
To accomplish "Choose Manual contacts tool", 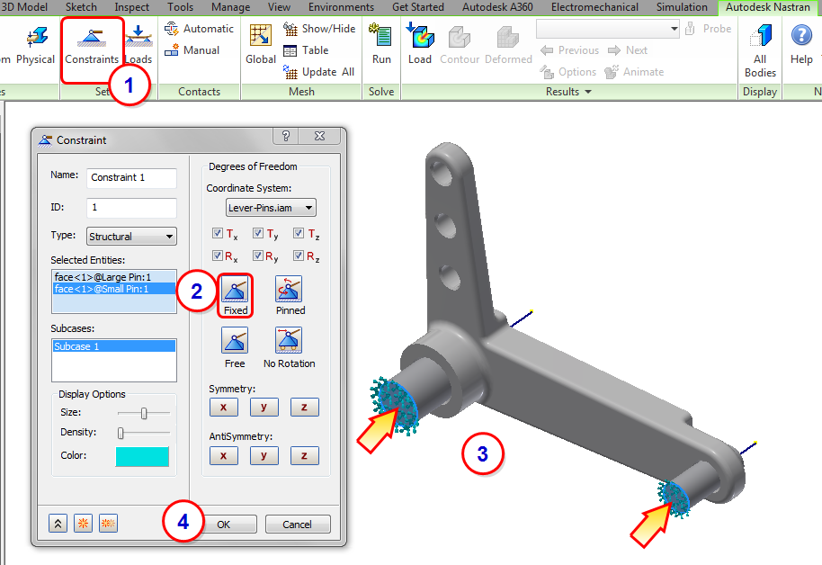I will tap(192, 50).
